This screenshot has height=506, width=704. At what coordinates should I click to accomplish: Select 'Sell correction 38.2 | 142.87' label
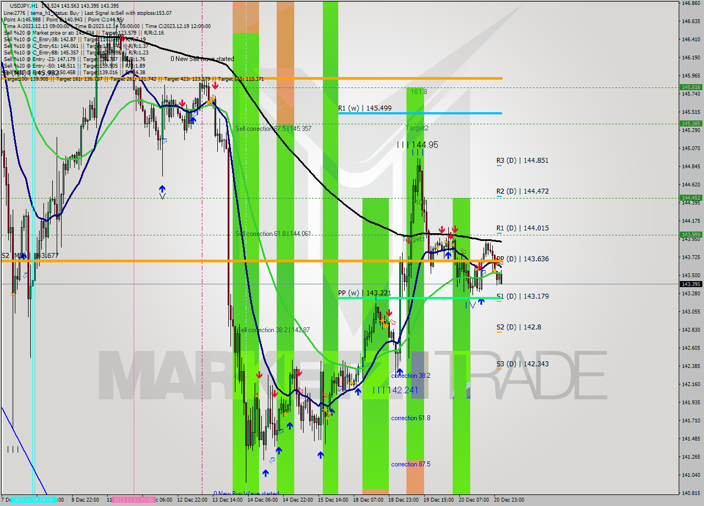click(273, 330)
